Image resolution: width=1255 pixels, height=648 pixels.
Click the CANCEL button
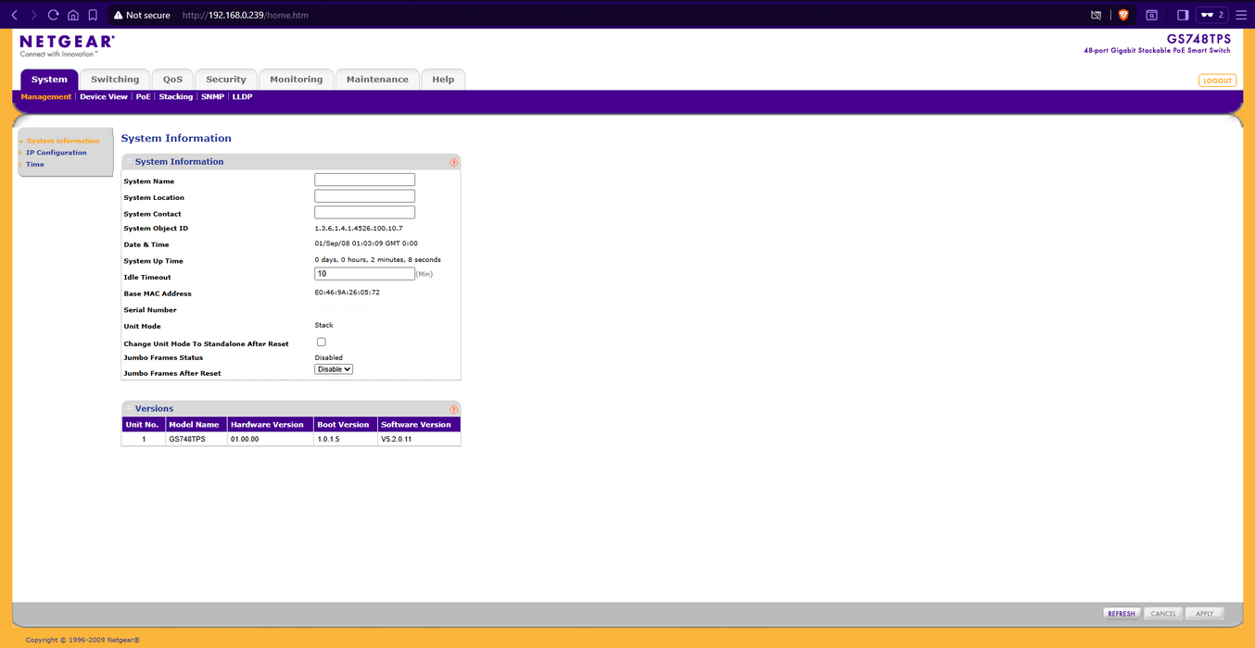(1163, 614)
